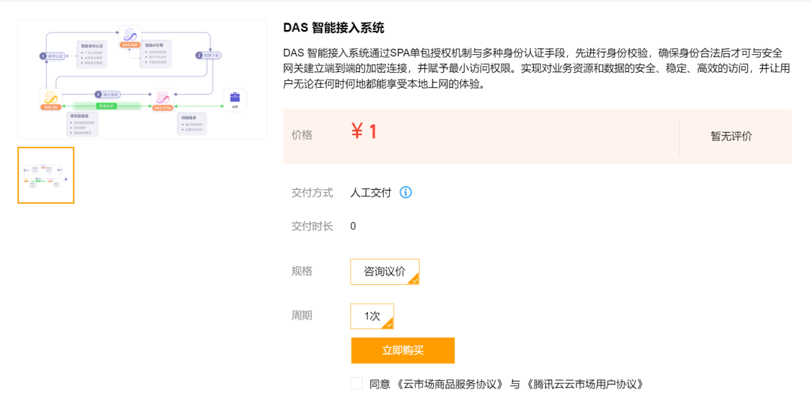Screen dimensions: 811x402
Task: Check the agreement checkbox beside 同意
Action: coord(357,384)
